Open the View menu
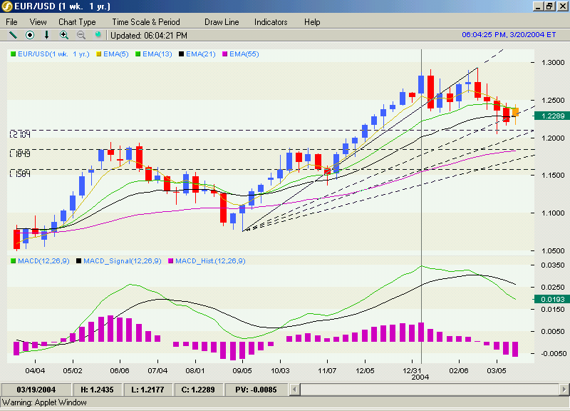Screen dimensions: 570x411 [x=38, y=22]
